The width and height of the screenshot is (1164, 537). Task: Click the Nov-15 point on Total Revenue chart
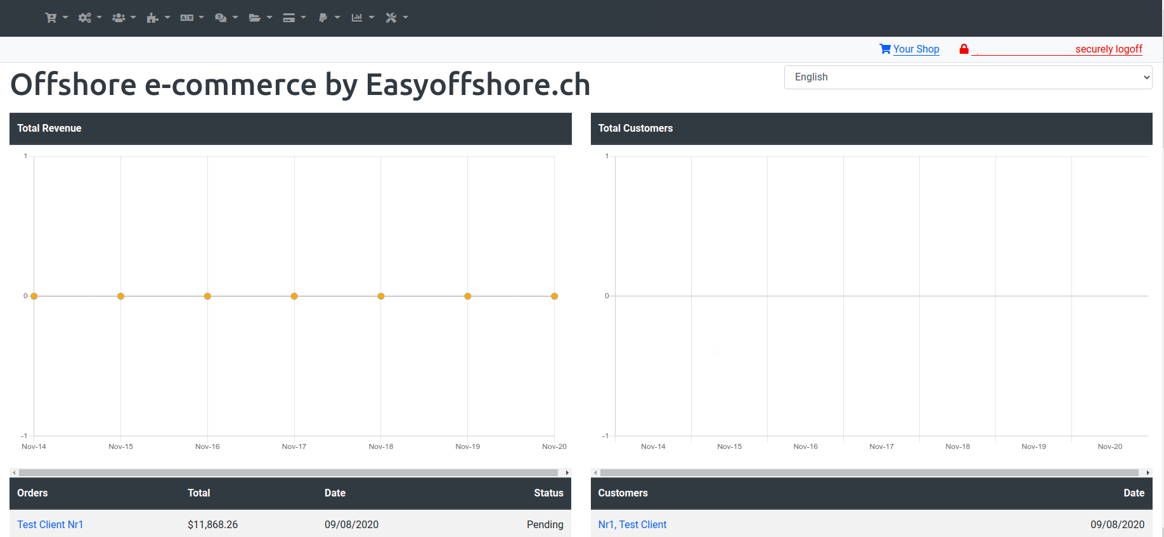pos(120,296)
